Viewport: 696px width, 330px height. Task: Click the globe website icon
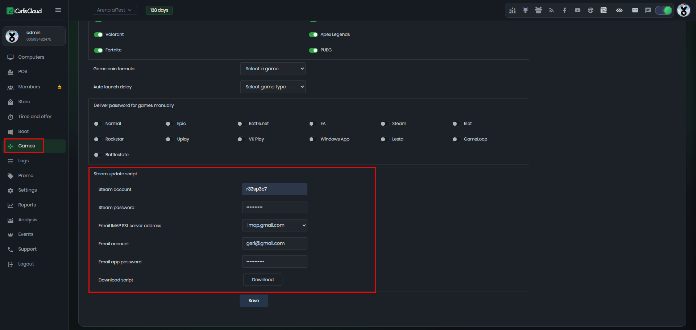591,11
